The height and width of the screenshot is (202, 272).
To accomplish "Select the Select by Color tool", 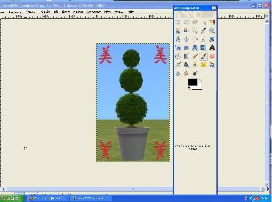I will 212,22.
